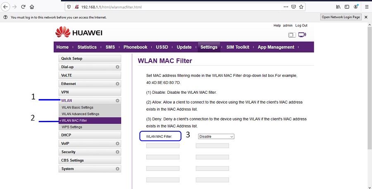
Task: Open the DHCP sidebar item
Action: pyautogui.click(x=90, y=135)
